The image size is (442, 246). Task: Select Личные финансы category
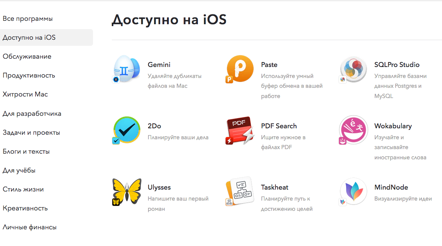[29, 227]
